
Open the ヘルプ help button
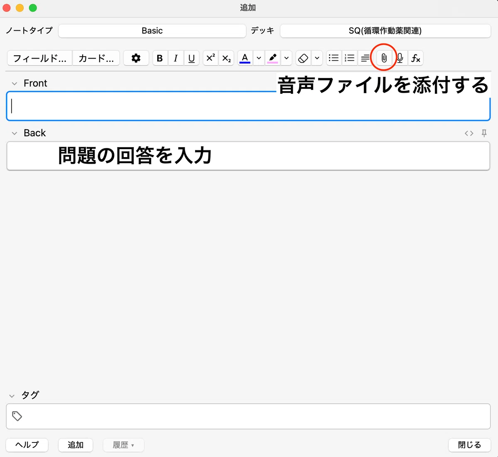[x=27, y=445]
